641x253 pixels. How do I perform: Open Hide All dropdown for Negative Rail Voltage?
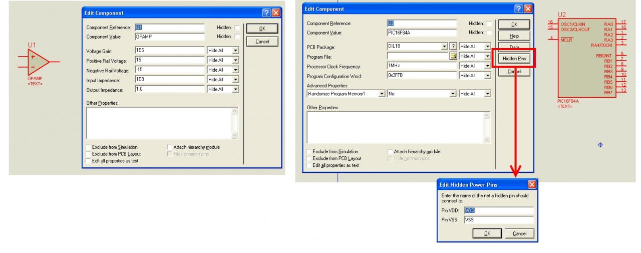[235, 70]
